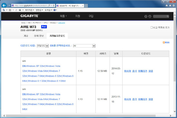The image size is (177, 118).
Task: Open the 안전(S) menu
Action: click(39, 10)
